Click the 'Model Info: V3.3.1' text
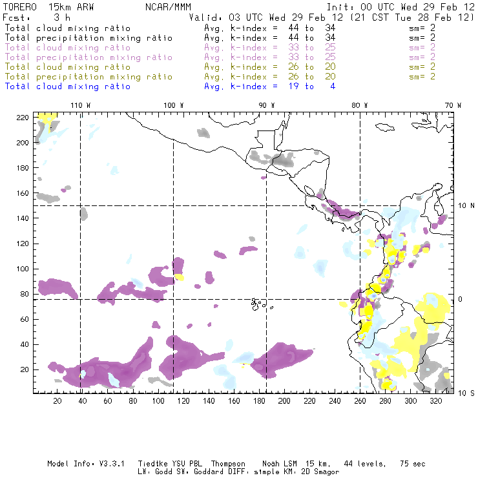Viewport: 478px width, 478px height. point(86,464)
